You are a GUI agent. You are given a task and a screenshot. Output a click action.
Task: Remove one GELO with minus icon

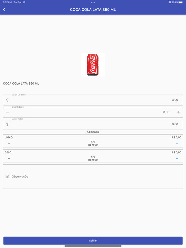click(x=9, y=158)
